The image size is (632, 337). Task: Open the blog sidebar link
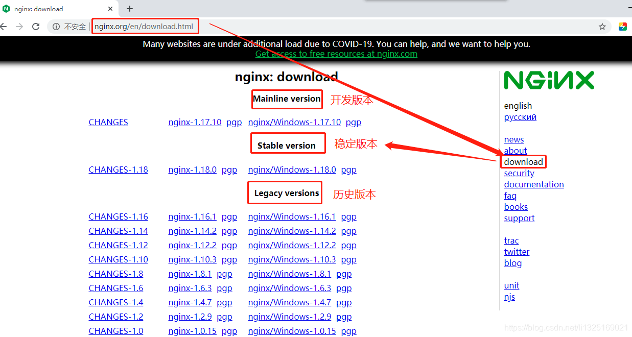tap(513, 263)
